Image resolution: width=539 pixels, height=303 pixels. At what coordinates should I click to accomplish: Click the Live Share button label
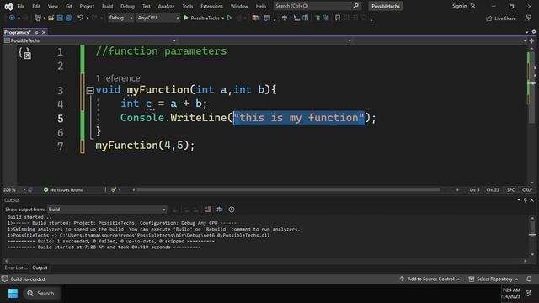tap(505, 19)
